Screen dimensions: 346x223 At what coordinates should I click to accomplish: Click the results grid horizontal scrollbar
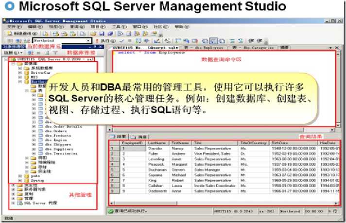click(224, 203)
